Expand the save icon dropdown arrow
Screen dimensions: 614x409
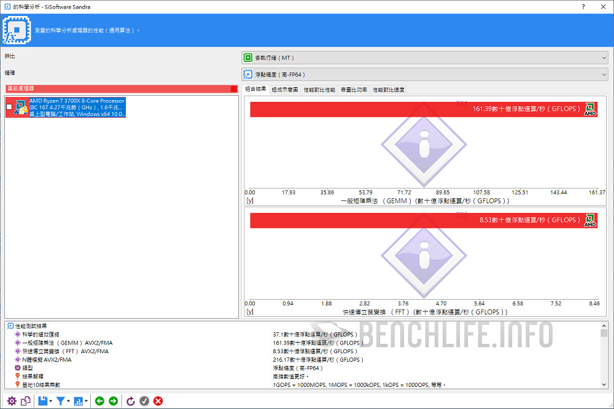pyautogui.click(x=50, y=402)
